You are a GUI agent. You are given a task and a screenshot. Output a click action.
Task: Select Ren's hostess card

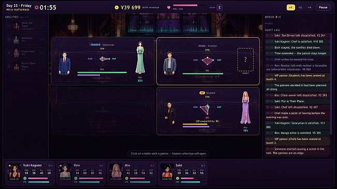click(81, 174)
